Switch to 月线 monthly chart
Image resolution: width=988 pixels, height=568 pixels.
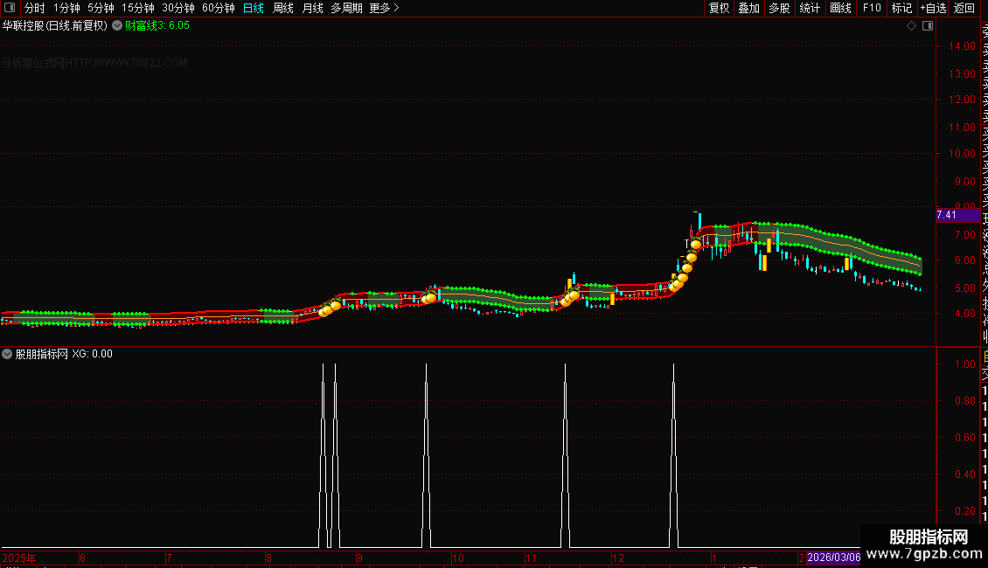[312, 8]
